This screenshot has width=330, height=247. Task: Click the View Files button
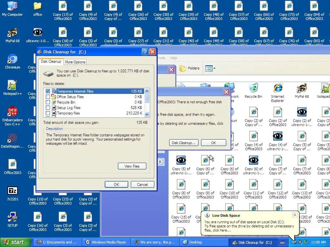pyautogui.click(x=132, y=166)
